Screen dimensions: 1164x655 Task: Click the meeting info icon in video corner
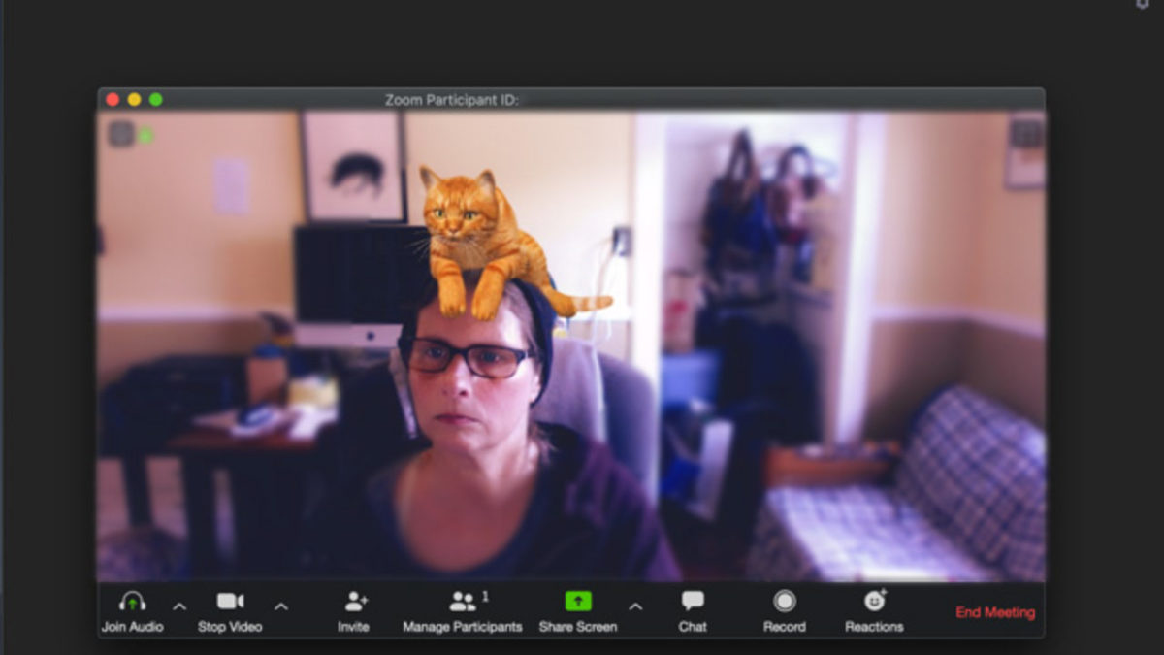121,134
